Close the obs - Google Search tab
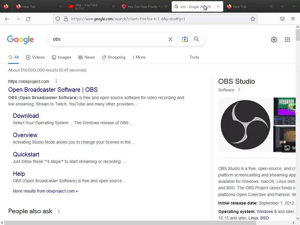This screenshot has height=225, width=300. (219, 6)
